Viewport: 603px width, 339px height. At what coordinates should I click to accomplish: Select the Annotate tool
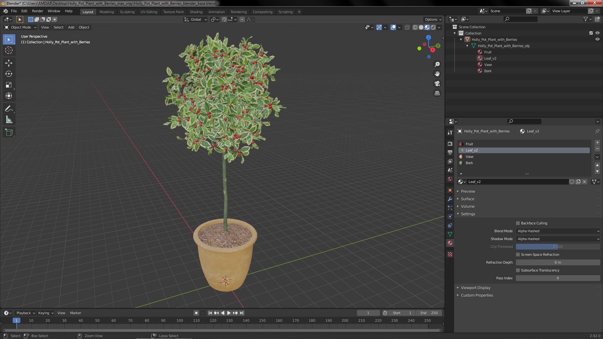[x=9, y=109]
